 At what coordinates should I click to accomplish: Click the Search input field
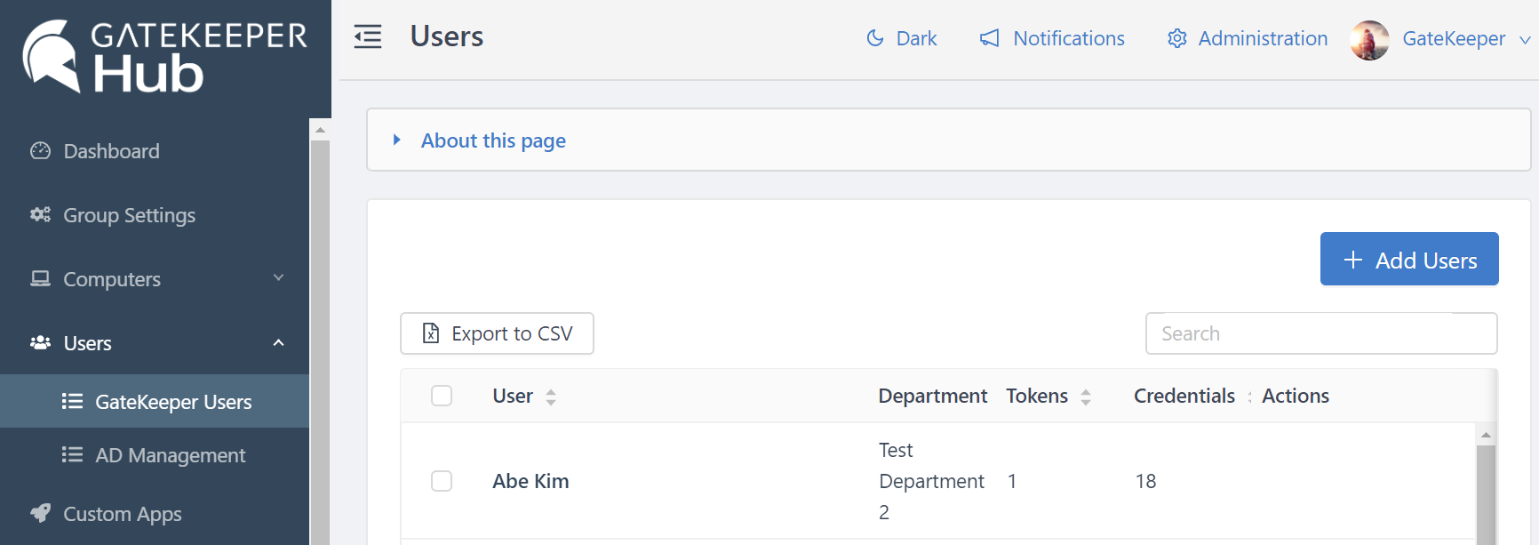click(x=1320, y=333)
